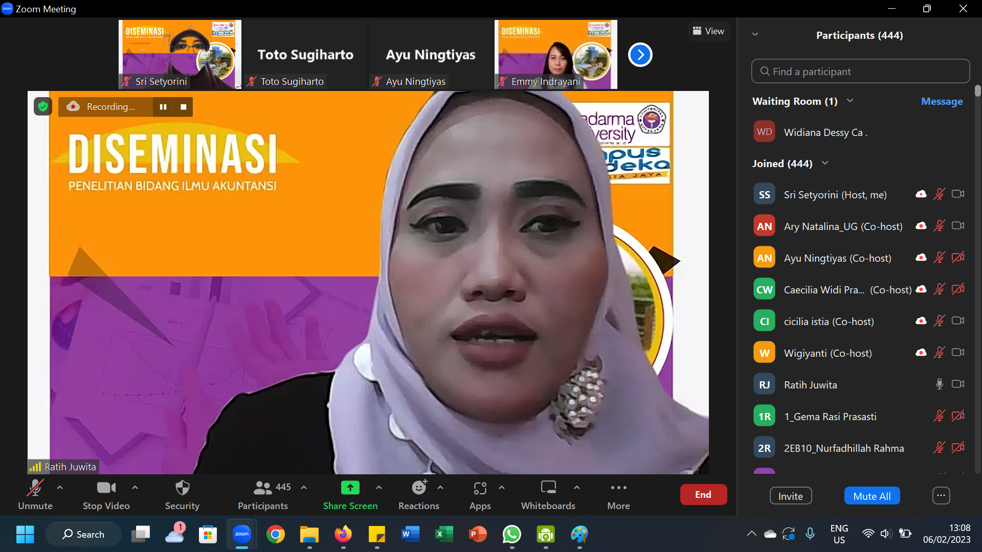The height and width of the screenshot is (552, 982).
Task: Click the cloud recording icon for Wigiyanti
Action: tap(921, 353)
